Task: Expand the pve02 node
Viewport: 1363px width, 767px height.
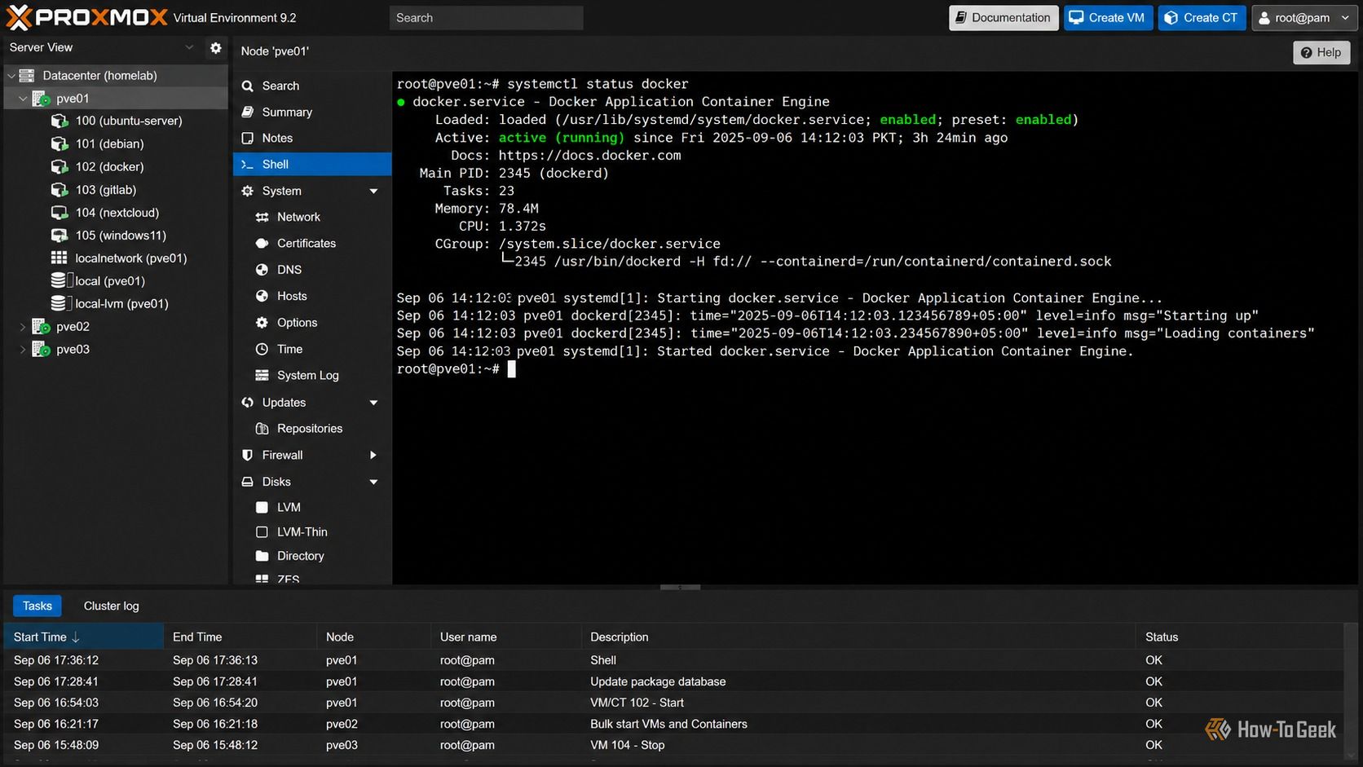Action: click(23, 327)
